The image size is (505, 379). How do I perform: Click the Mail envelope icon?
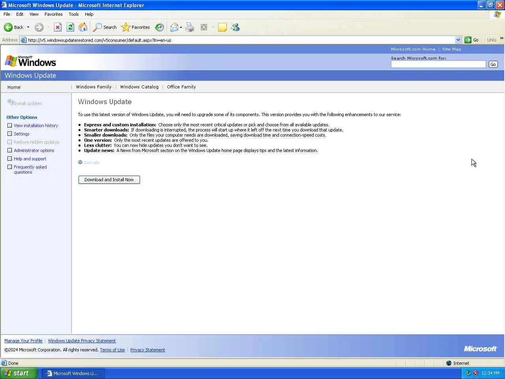tap(174, 27)
